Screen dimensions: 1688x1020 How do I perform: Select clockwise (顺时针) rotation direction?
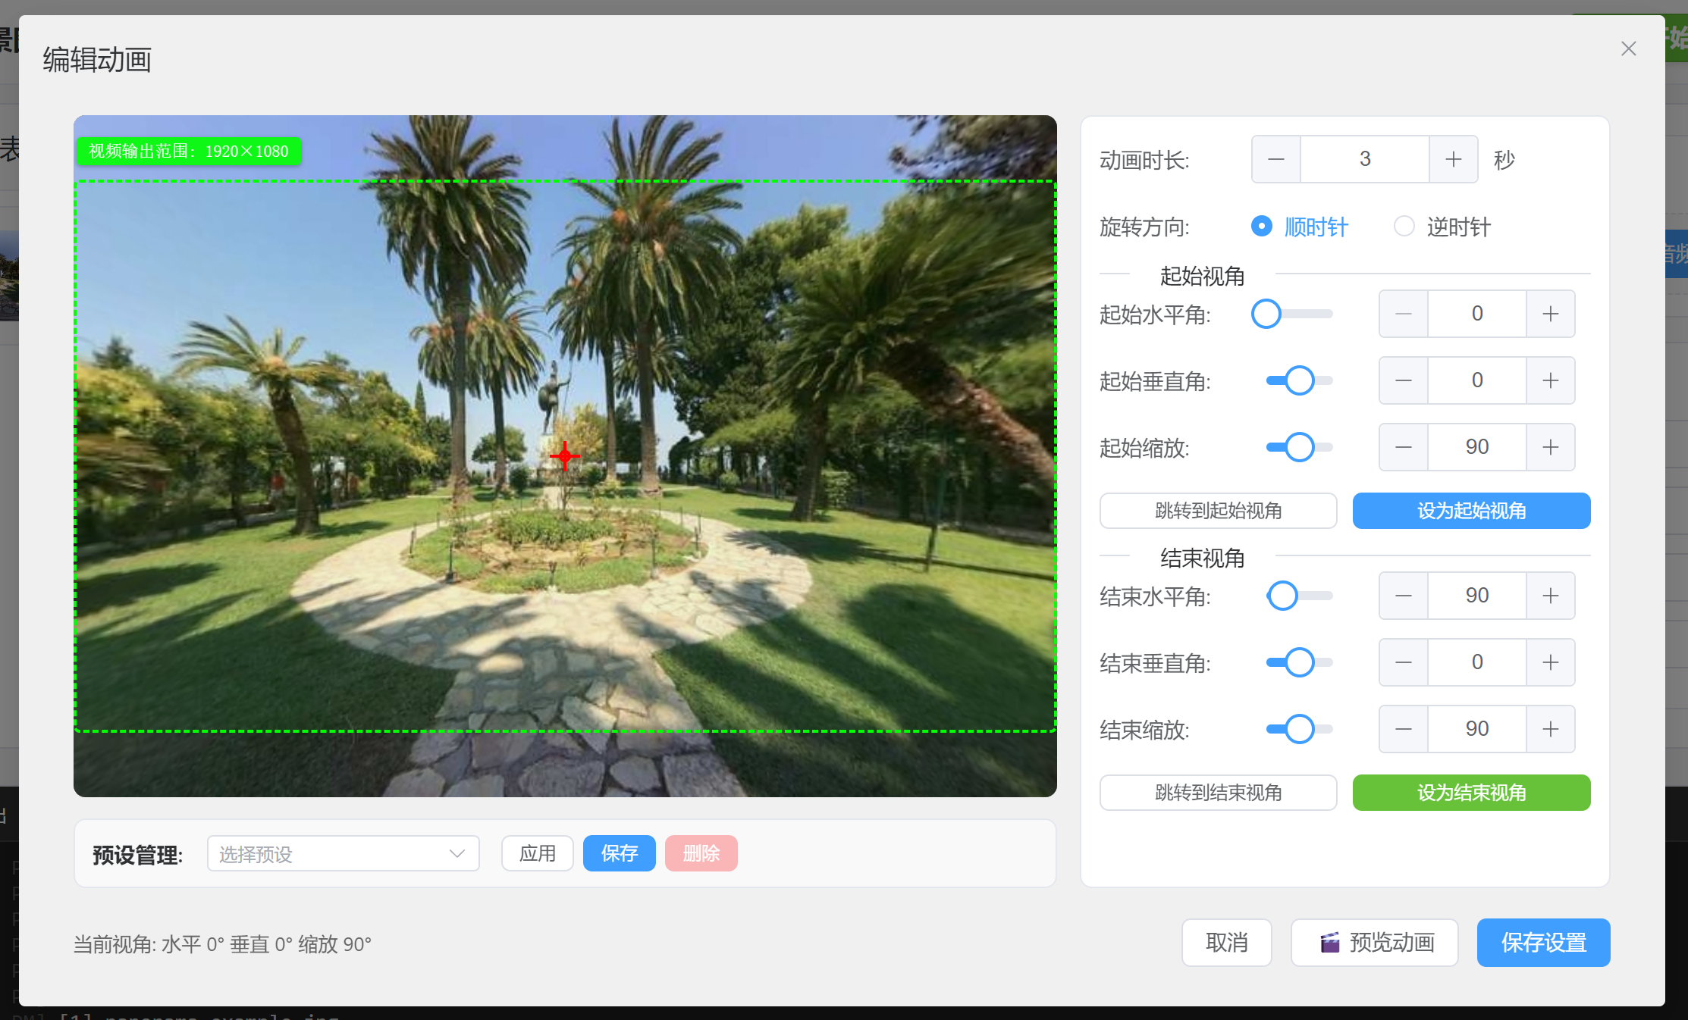point(1262,227)
